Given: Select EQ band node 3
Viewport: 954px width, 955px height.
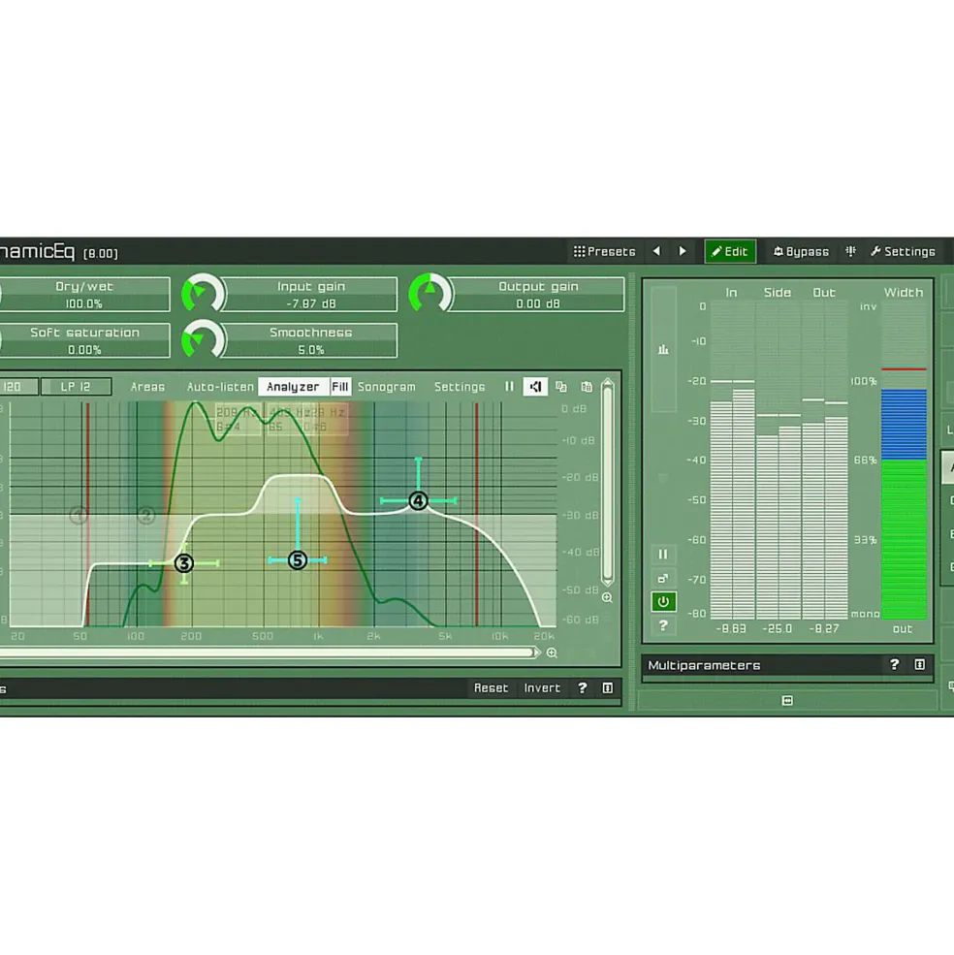Looking at the screenshot, I should (x=184, y=563).
